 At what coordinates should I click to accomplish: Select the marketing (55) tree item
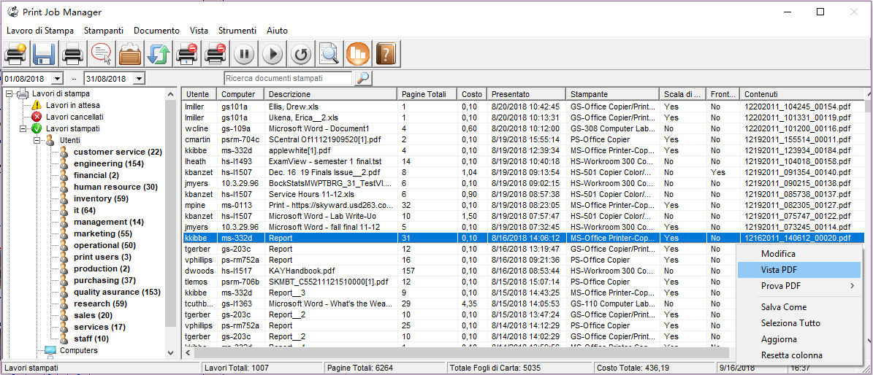[x=102, y=233]
